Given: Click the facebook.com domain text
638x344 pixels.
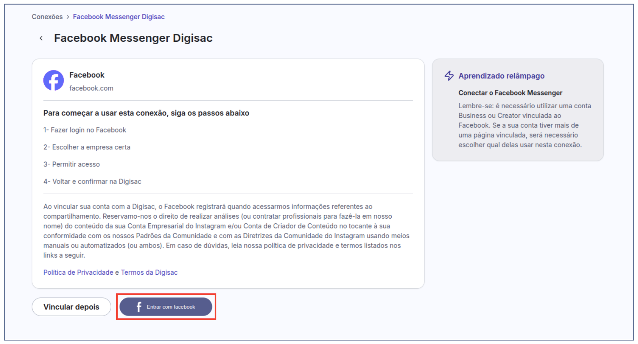Looking at the screenshot, I should coord(91,88).
